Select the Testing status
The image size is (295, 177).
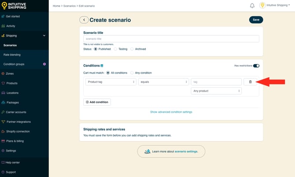coord(115,49)
